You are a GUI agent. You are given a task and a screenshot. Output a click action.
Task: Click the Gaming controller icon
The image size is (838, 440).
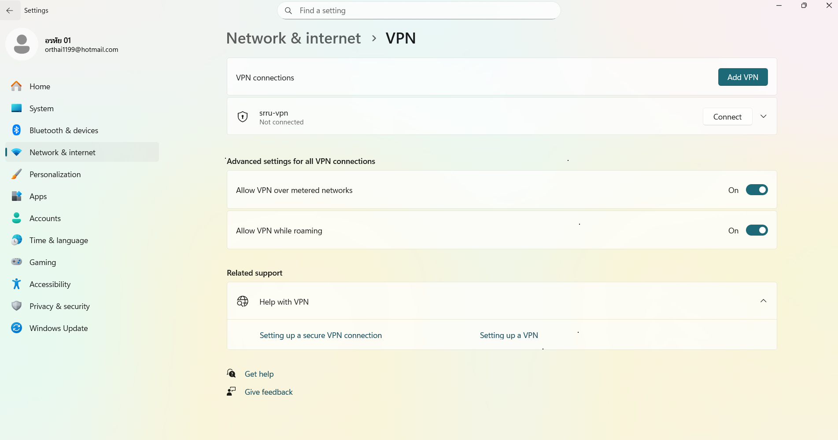[17, 262]
